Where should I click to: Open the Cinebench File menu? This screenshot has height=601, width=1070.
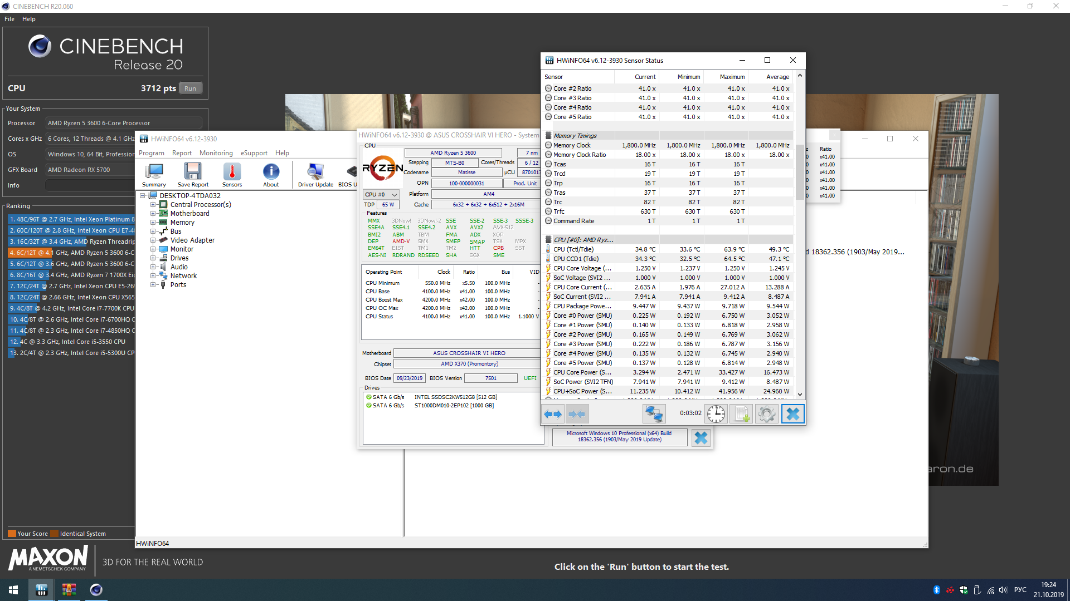(9, 19)
